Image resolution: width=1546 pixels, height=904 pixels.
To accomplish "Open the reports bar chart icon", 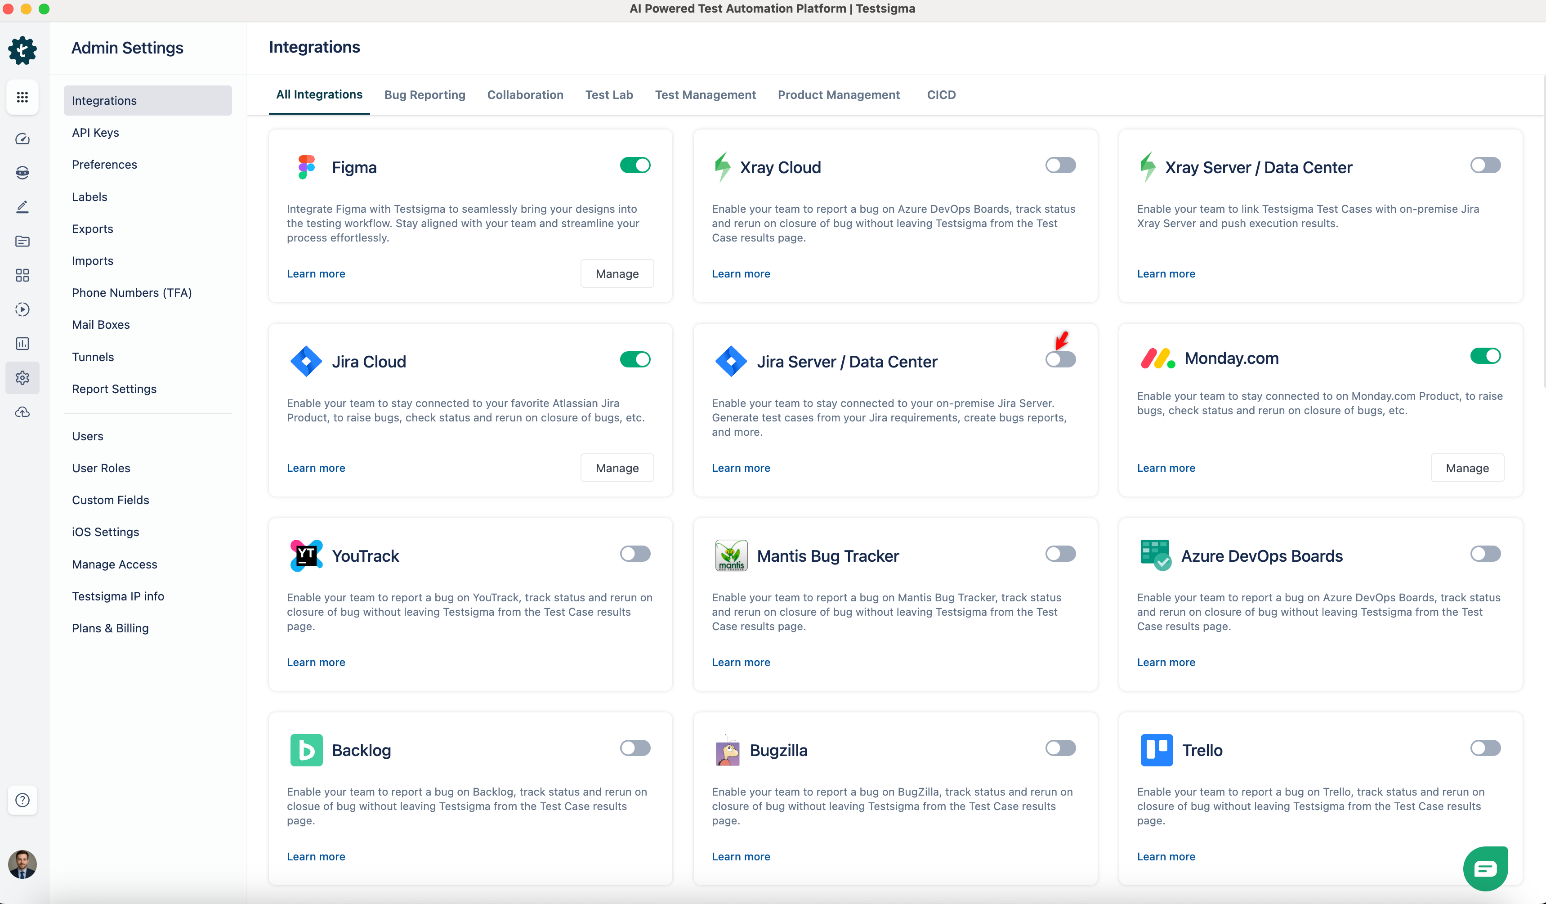I will (x=22, y=343).
